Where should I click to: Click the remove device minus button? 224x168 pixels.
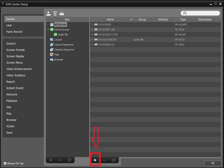pyautogui.click(x=104, y=160)
